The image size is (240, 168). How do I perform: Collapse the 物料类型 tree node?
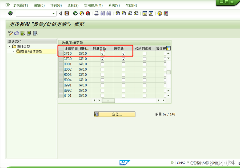point(9,46)
